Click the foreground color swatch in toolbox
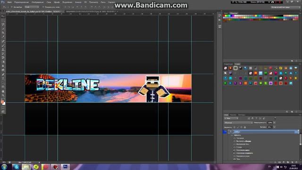Screen dimensions: 302x170 2,102
